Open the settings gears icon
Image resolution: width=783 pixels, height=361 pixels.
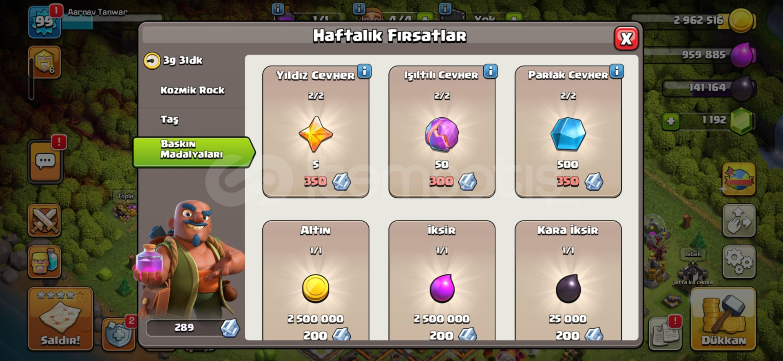pos(739,262)
